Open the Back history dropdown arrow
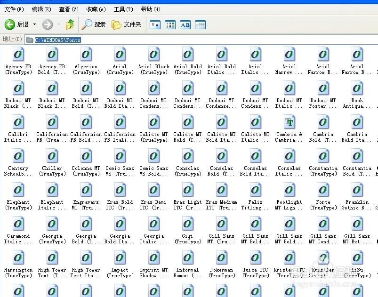This screenshot has width=378, height=297. 34,24
